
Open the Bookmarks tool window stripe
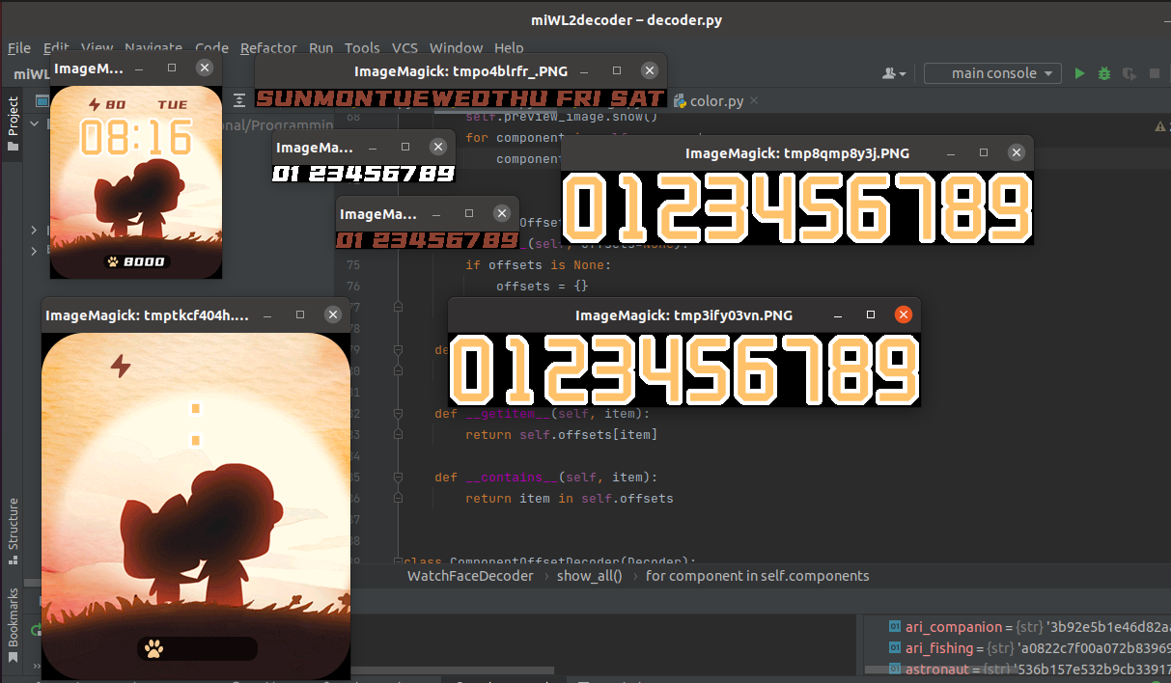pyautogui.click(x=13, y=625)
